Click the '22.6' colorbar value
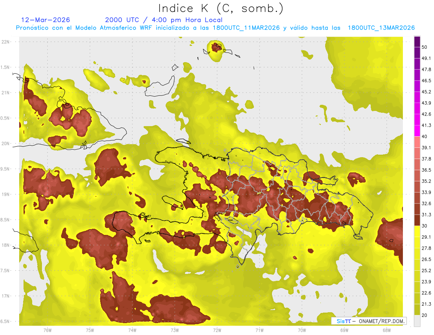 [427, 293]
